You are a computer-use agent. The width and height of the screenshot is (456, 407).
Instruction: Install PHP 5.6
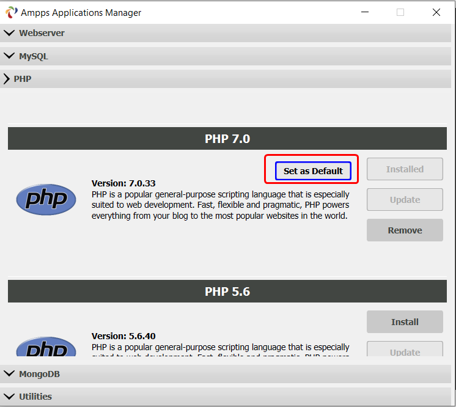[x=405, y=322]
